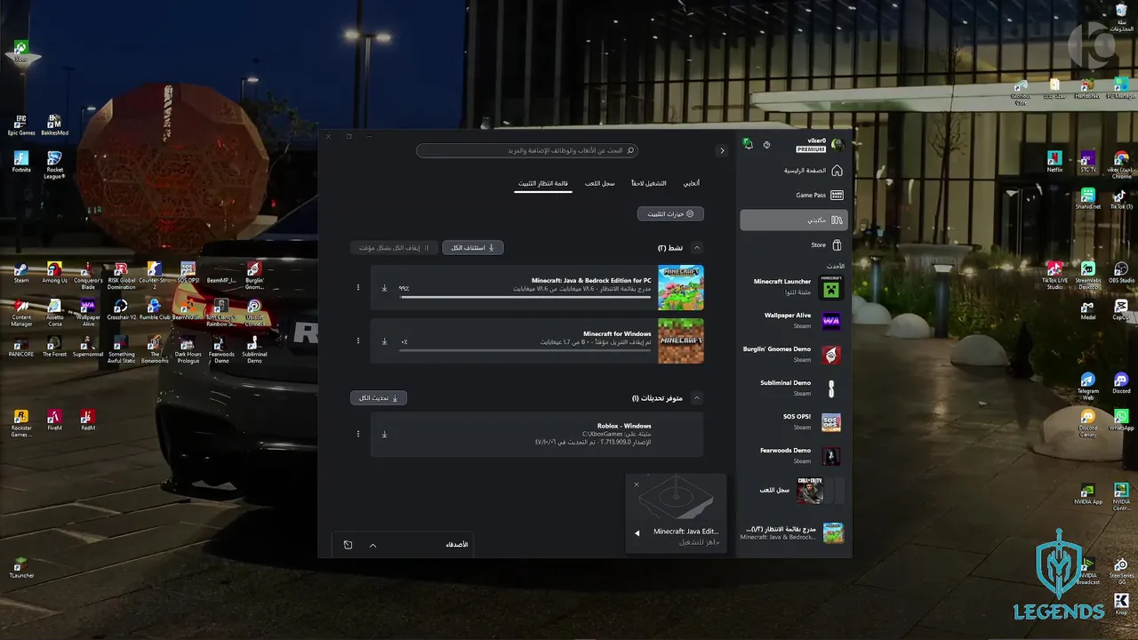This screenshot has width=1138, height=640.
Task: Switch to the Installation Queue tab
Action: click(543, 183)
